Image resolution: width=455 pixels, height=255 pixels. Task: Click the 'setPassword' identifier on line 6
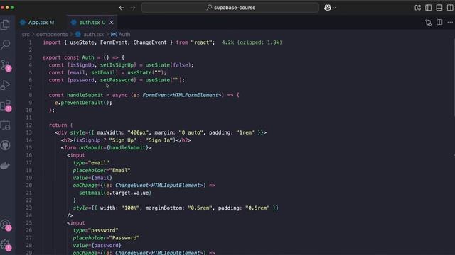117,80
